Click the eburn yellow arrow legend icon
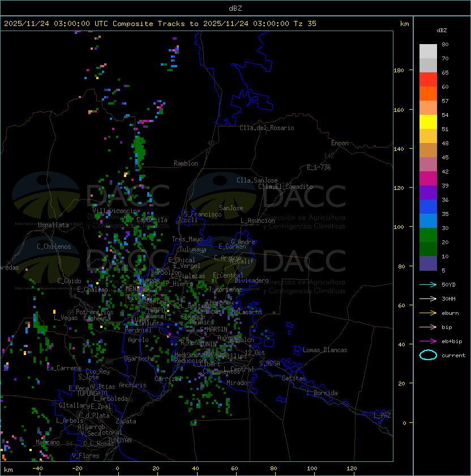Screen dimensions: 471x476 (x=428, y=313)
